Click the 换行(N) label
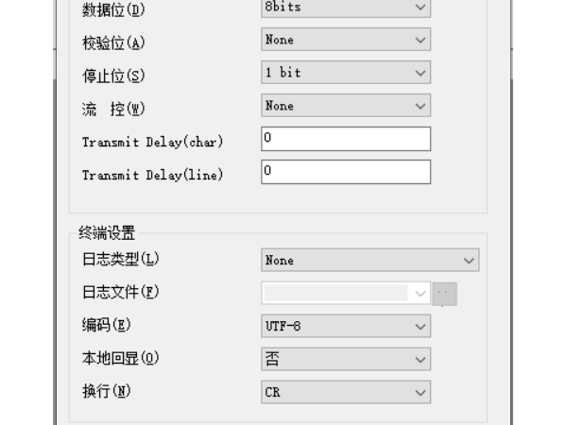The image size is (567, 425). pyautogui.click(x=106, y=392)
